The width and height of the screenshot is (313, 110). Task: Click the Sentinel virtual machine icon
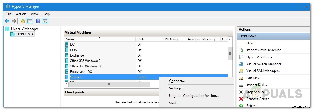[67, 77]
